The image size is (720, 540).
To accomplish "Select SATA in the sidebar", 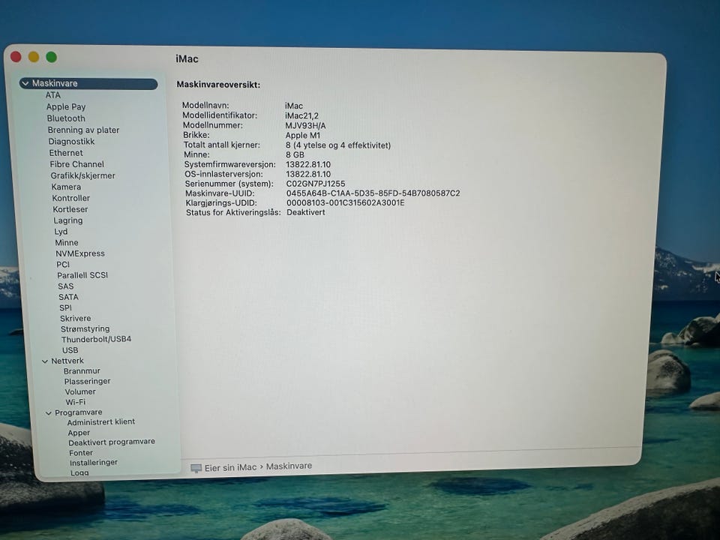I will tap(68, 297).
